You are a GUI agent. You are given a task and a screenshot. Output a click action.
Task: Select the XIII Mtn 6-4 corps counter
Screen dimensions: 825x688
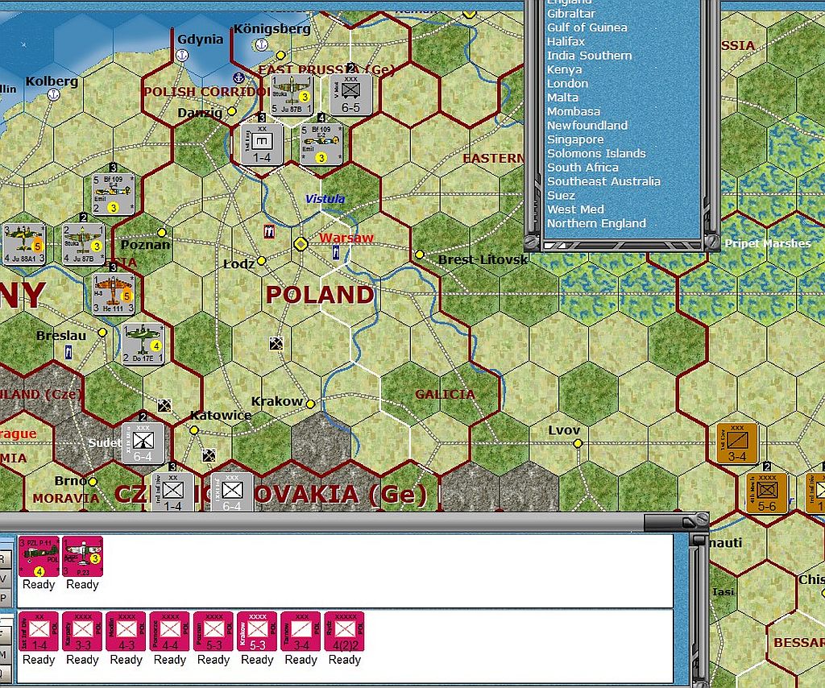tap(143, 443)
